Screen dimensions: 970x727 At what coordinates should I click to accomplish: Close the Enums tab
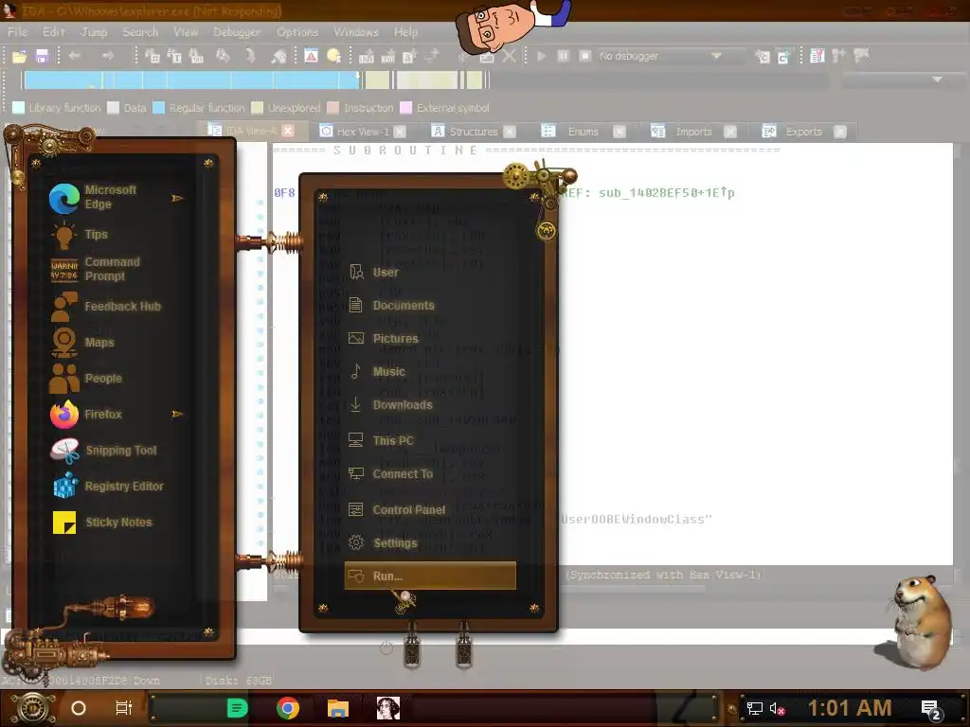[x=619, y=132]
